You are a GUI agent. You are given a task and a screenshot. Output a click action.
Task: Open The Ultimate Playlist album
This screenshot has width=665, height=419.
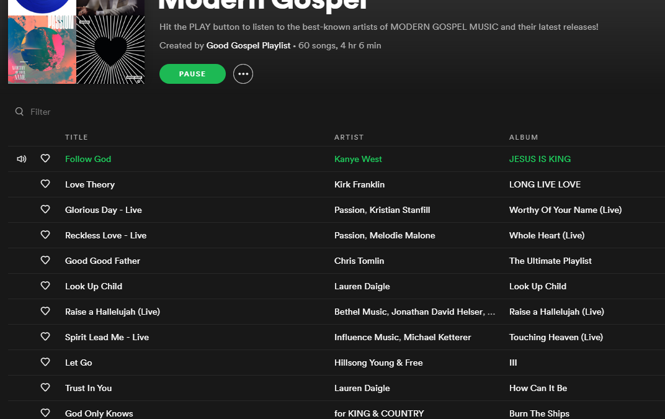point(550,261)
